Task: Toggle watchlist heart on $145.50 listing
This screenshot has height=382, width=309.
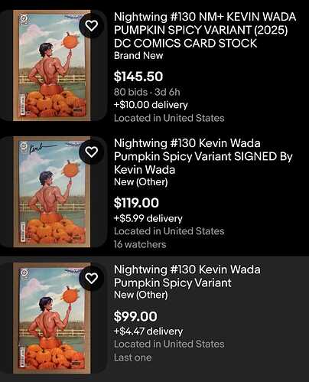Action: [91, 25]
